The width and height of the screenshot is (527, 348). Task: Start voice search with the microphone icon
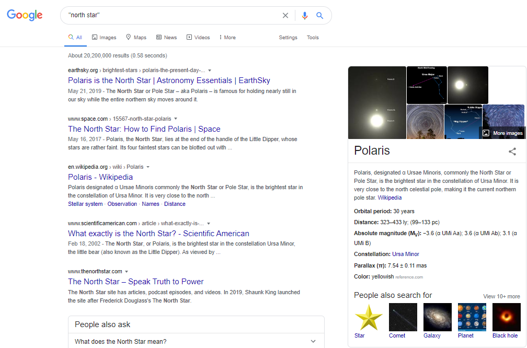click(304, 16)
